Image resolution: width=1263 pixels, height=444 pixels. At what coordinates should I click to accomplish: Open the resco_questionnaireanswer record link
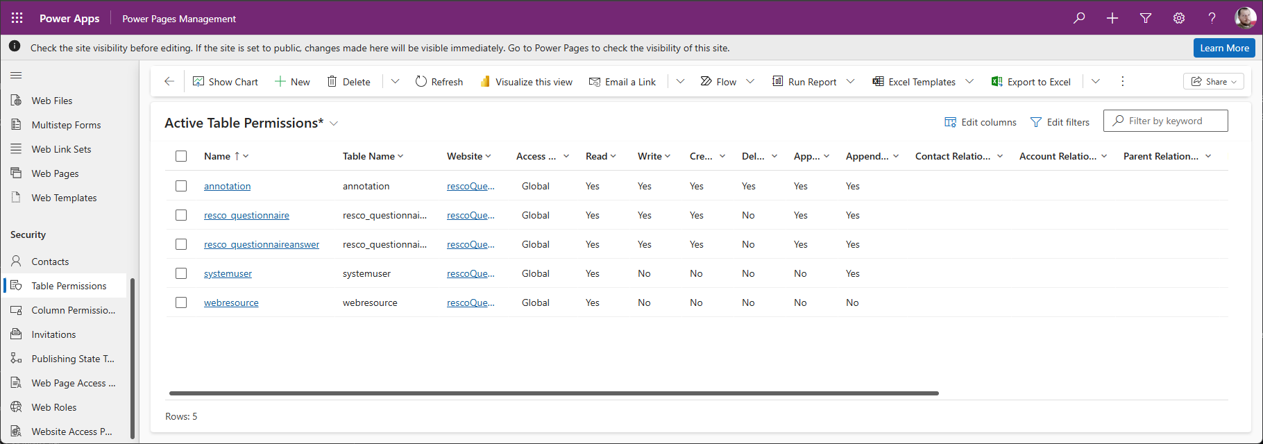pos(262,244)
